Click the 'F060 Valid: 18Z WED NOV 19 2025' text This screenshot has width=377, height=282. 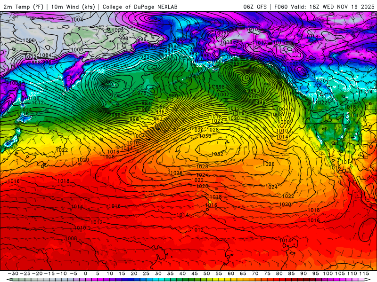pyautogui.click(x=324, y=7)
